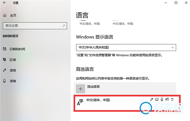This screenshot has height=121, width=190.
Task: Click the spell-check feature icon
Action: point(172,99)
